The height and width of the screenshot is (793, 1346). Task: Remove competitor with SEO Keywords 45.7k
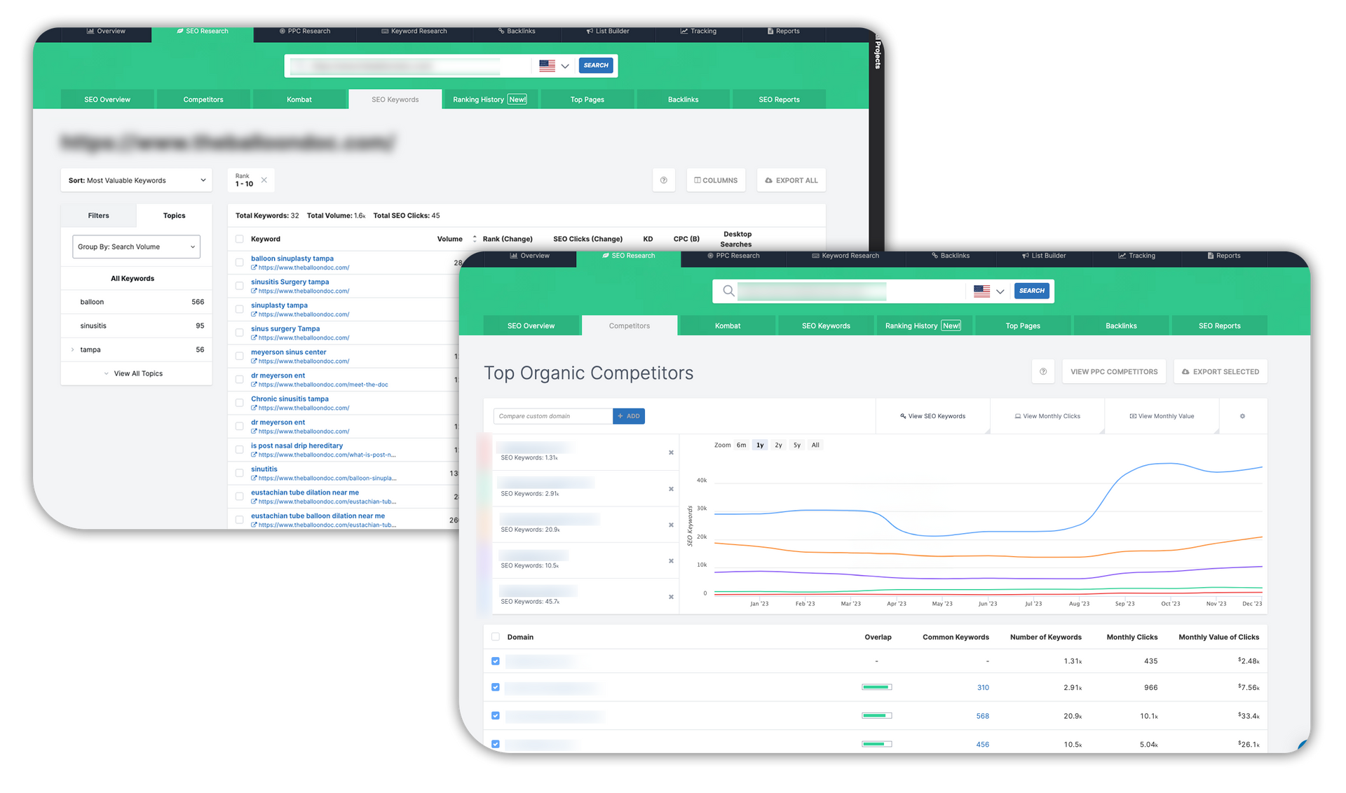671,597
